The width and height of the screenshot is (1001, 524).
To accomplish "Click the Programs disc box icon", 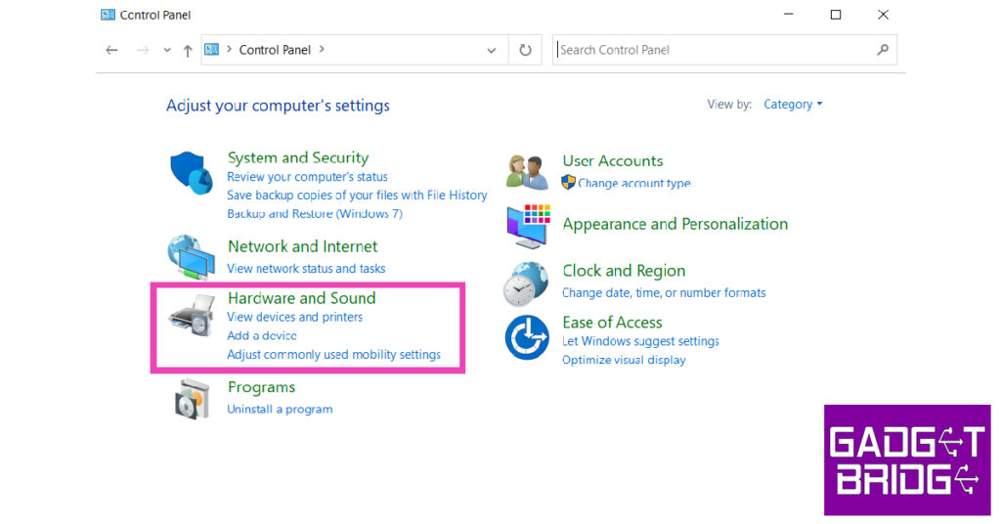I will click(191, 398).
